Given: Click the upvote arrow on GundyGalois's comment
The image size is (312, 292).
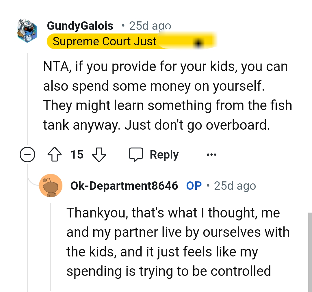Looking at the screenshot, I should 54,154.
